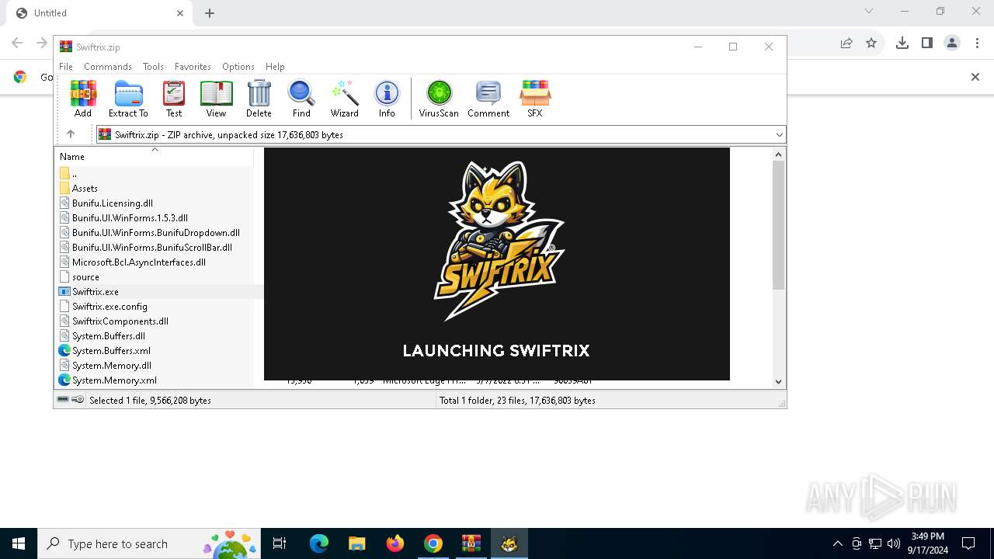Screen dimensions: 994x559
Task: Open Chrome downloads icon
Action: coord(902,43)
